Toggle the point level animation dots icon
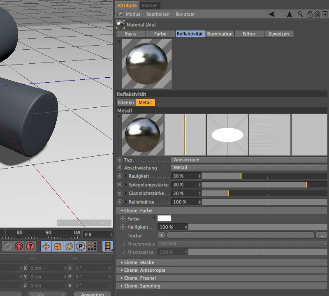The height and width of the screenshot is (296, 329). coord(92,246)
